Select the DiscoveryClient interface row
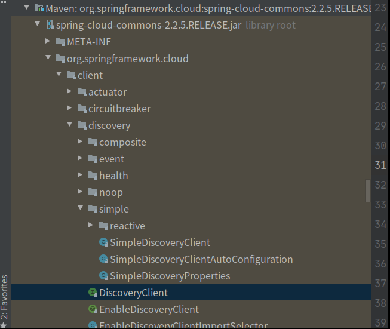This screenshot has height=329, width=390. [191, 292]
